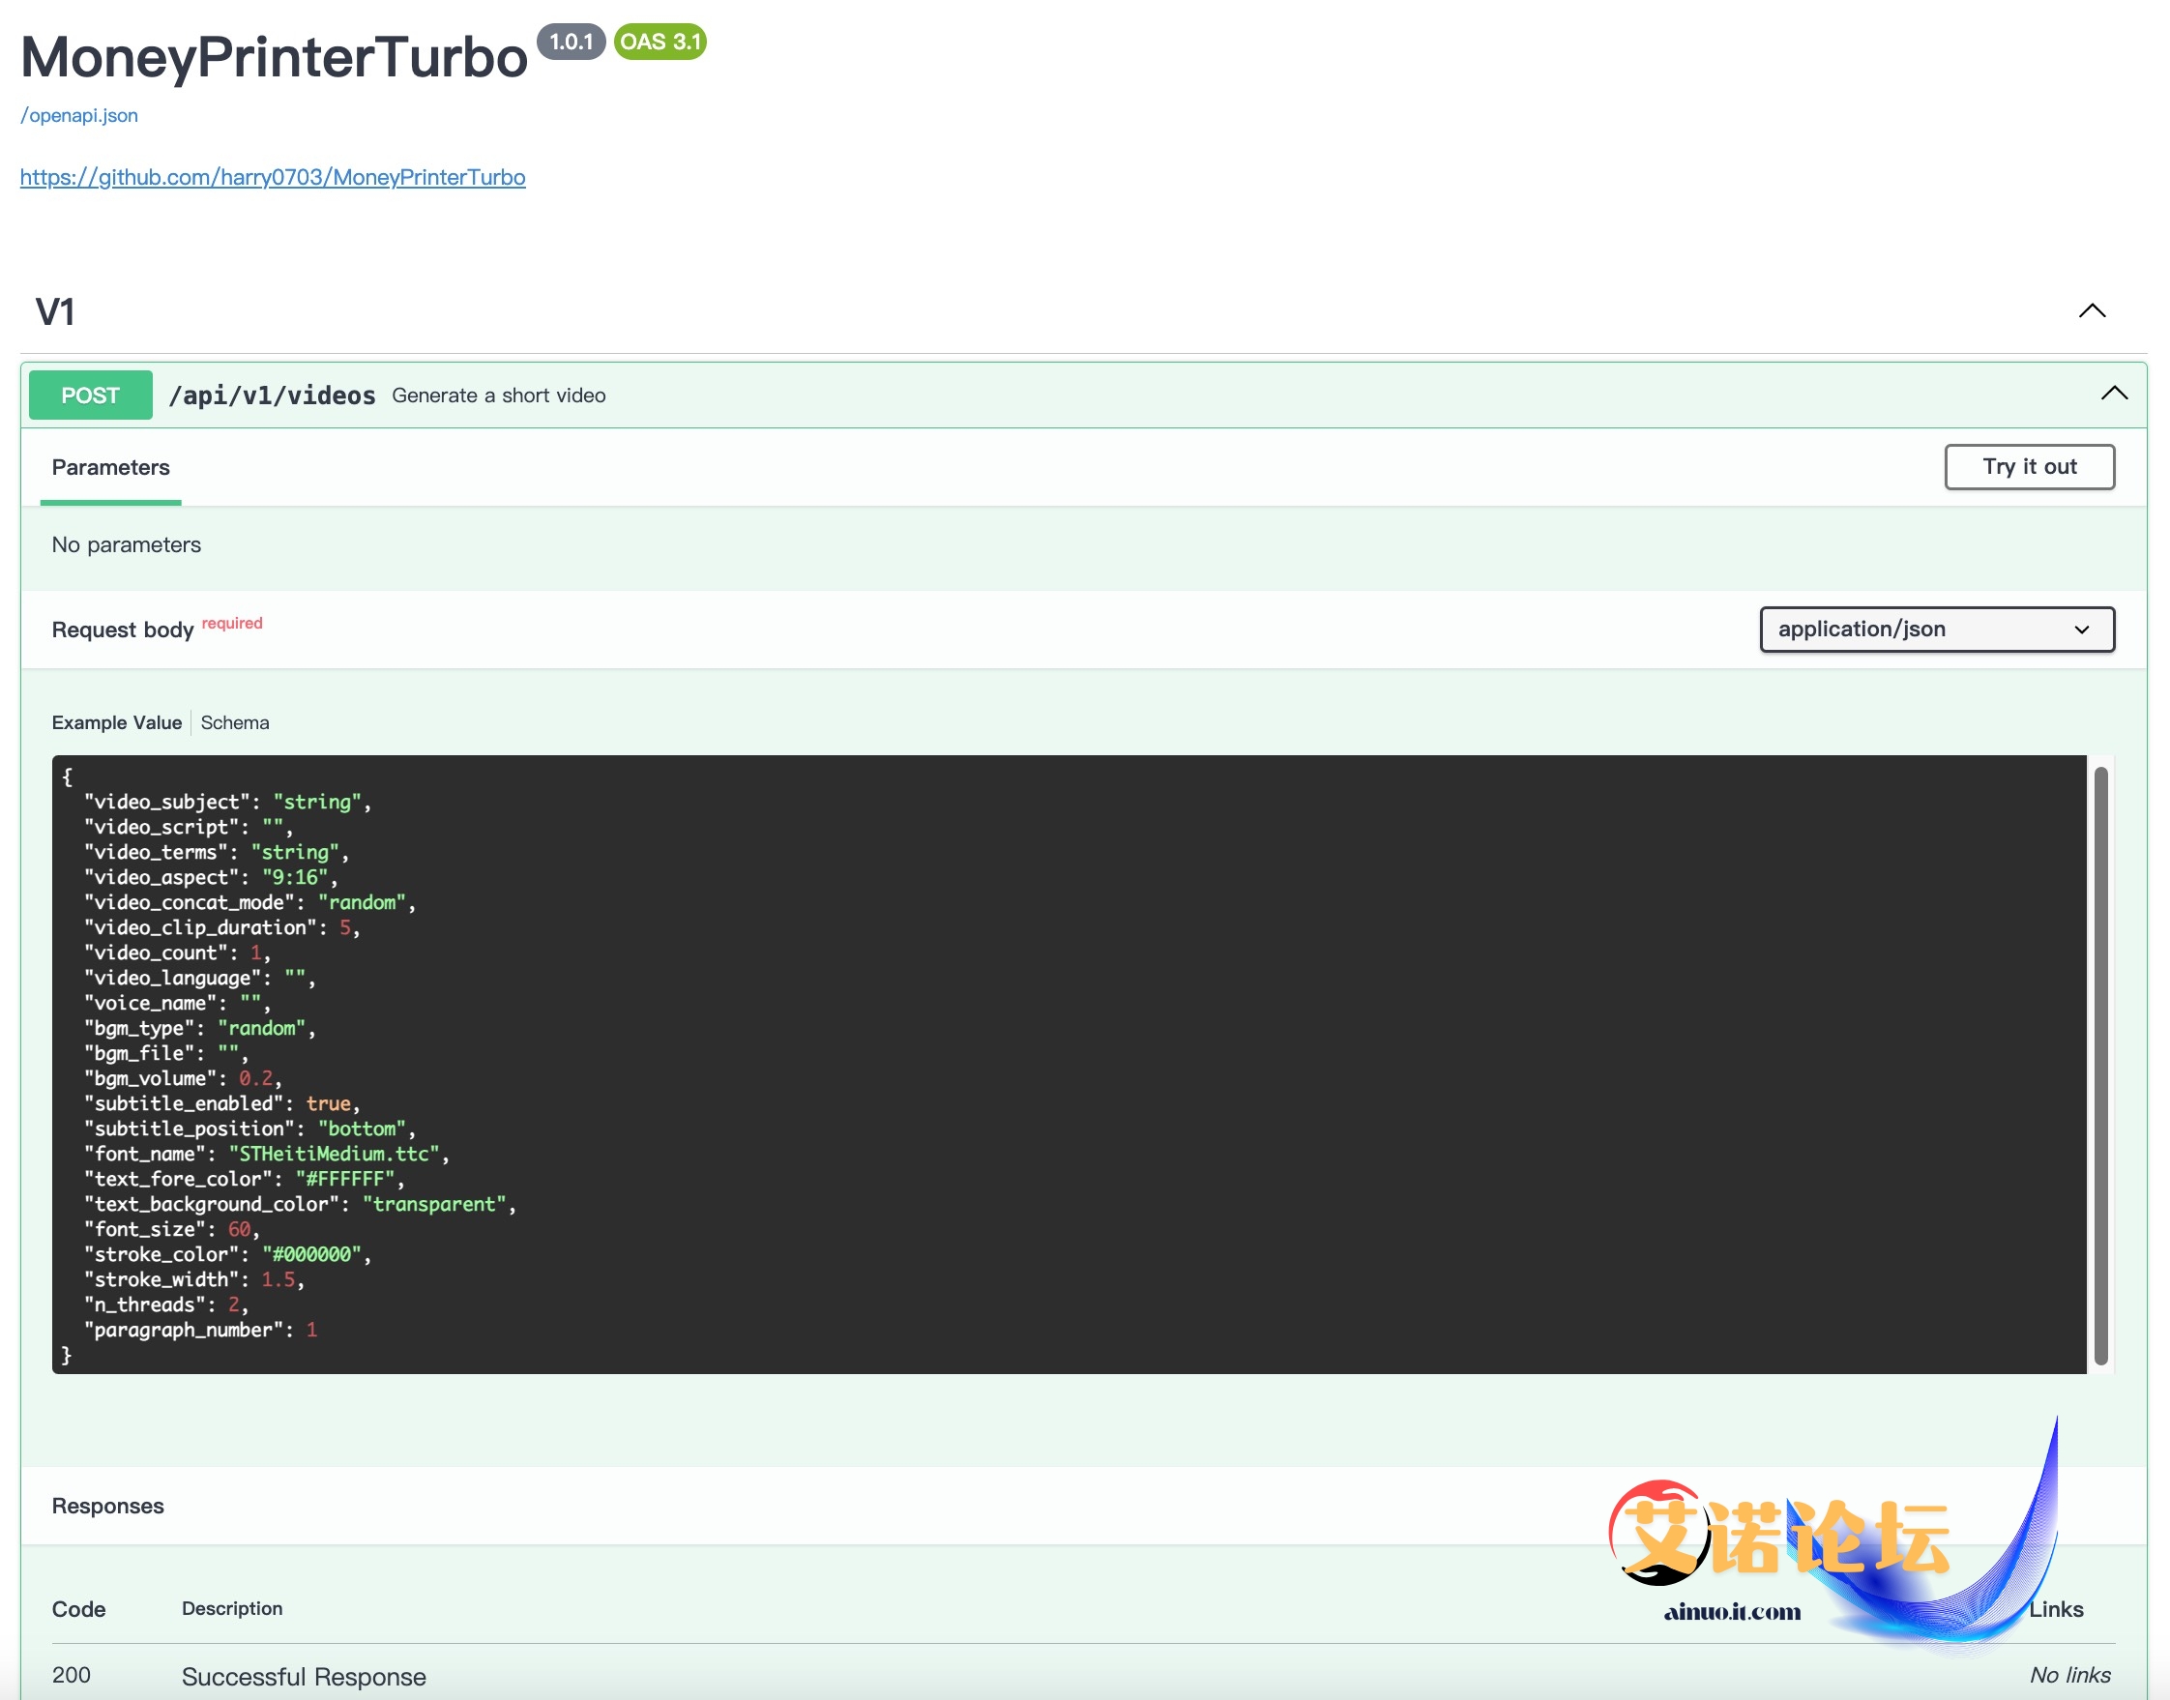Viewport: 2170px width, 1700px height.
Task: Open the application/json content type dropdown
Action: click(1936, 630)
